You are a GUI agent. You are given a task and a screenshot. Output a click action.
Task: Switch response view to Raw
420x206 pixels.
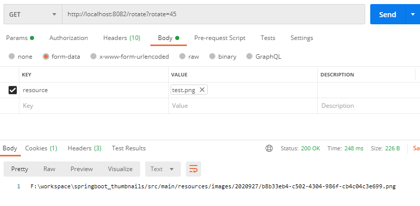[49, 169]
